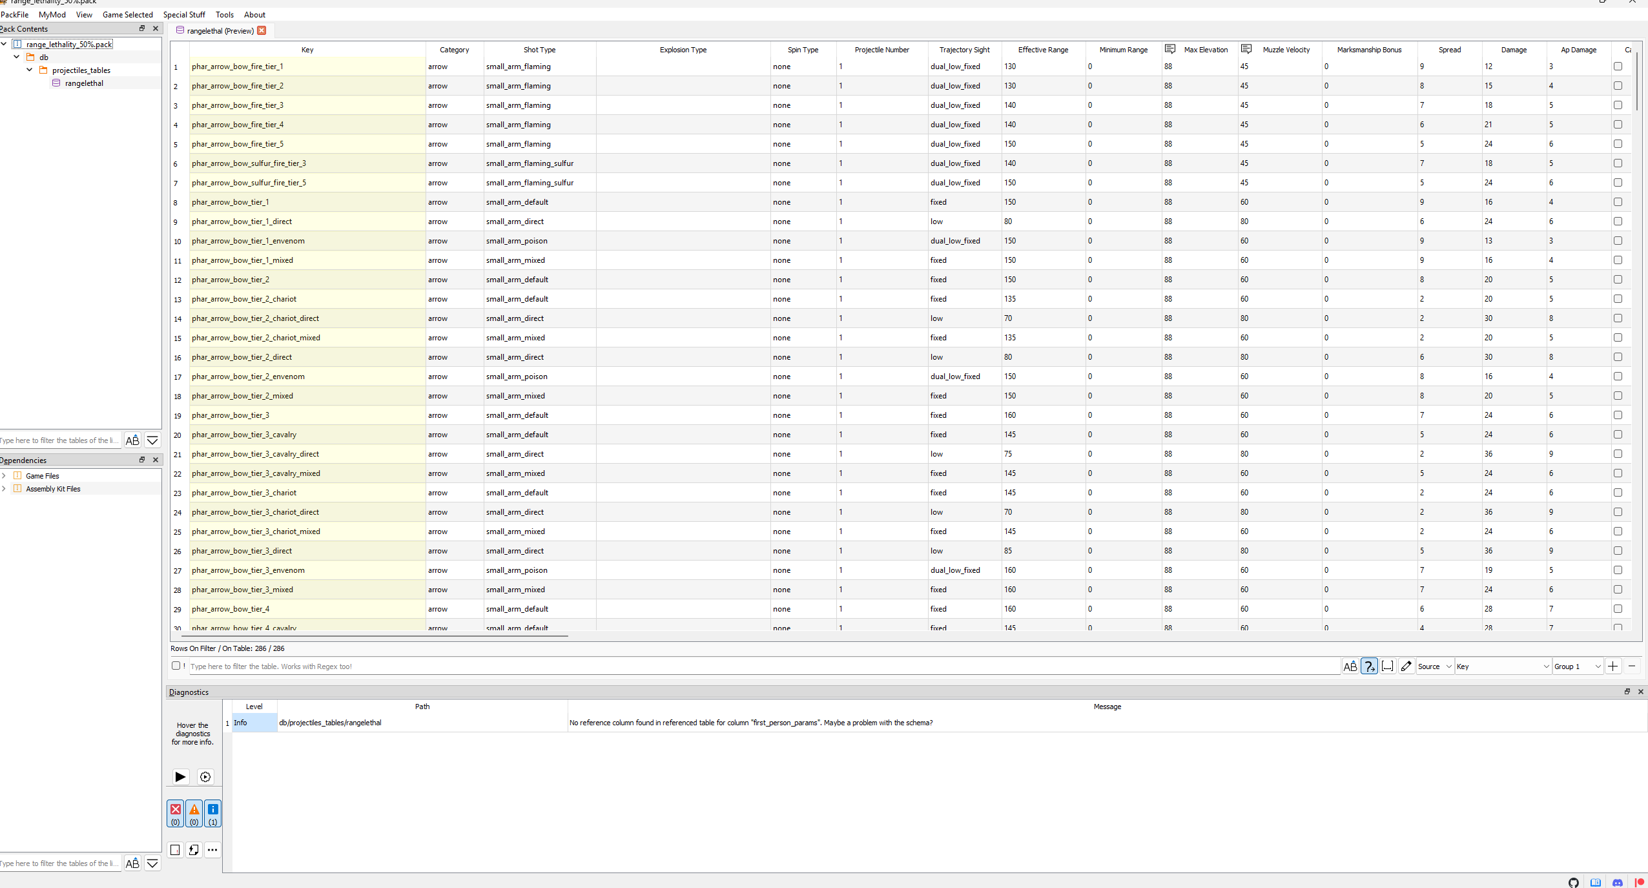
Task: Expand the Game Files dependency node
Action: pyautogui.click(x=4, y=475)
